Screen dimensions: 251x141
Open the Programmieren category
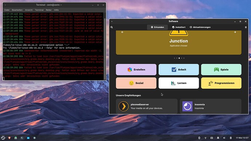221,83
